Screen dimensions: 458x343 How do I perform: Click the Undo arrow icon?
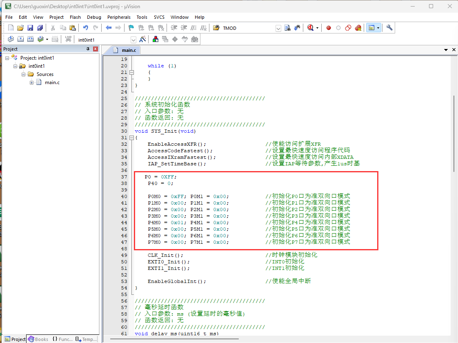click(x=86, y=28)
